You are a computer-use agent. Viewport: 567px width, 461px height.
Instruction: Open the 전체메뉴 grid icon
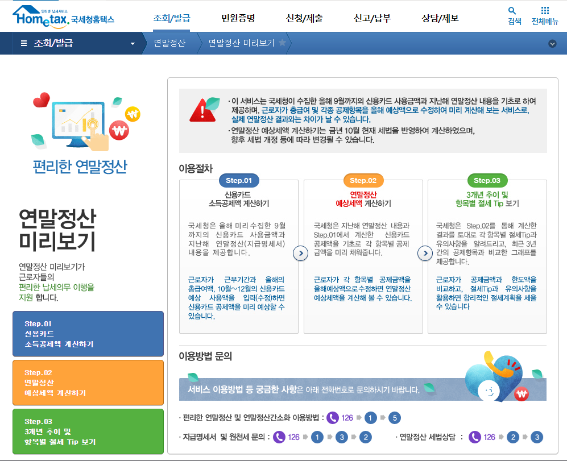[545, 10]
